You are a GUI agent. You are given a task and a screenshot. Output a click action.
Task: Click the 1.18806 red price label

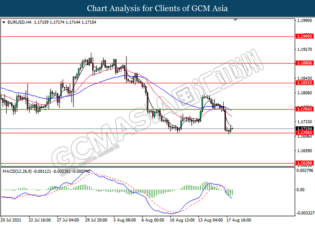(x=305, y=63)
